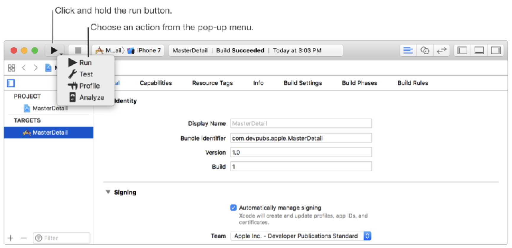This screenshot has width=512, height=248.
Task: Switch to the Capabilities tab
Action: pos(156,83)
